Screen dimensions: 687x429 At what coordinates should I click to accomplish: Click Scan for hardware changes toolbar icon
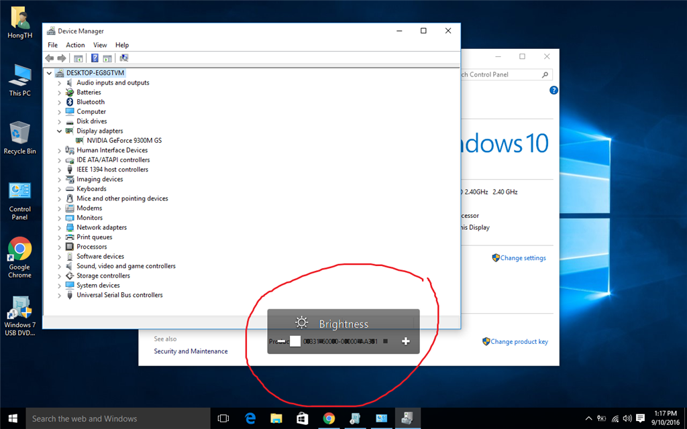pyautogui.click(x=124, y=58)
